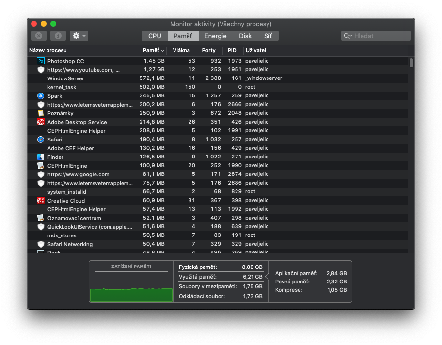Click the Photoshop CC process icon

click(41, 61)
